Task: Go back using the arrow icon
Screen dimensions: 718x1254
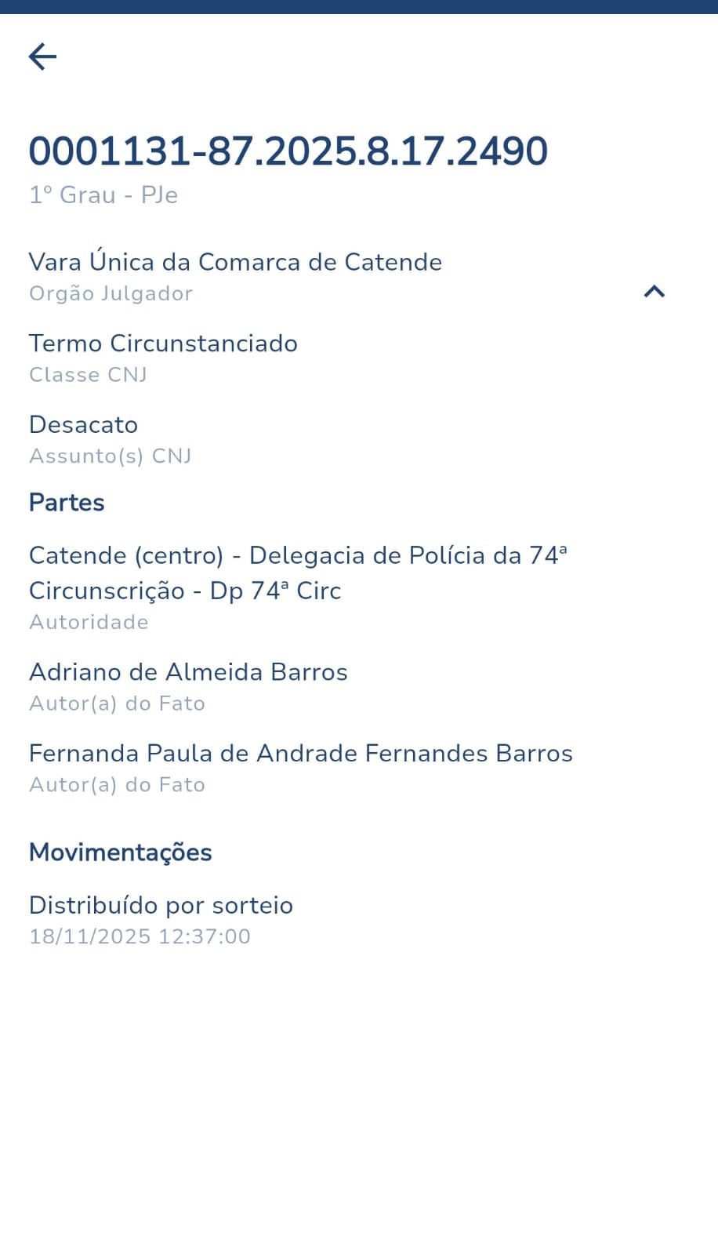Action: (43, 56)
